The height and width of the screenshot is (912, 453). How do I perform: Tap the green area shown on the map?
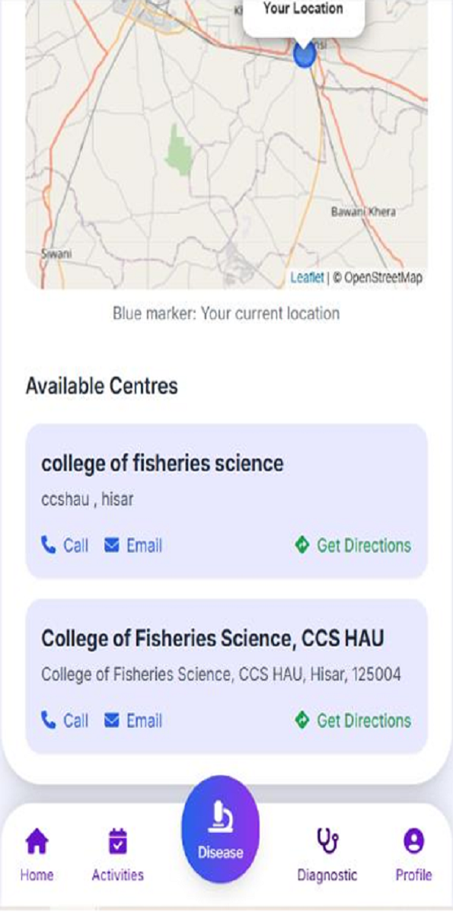click(x=179, y=149)
